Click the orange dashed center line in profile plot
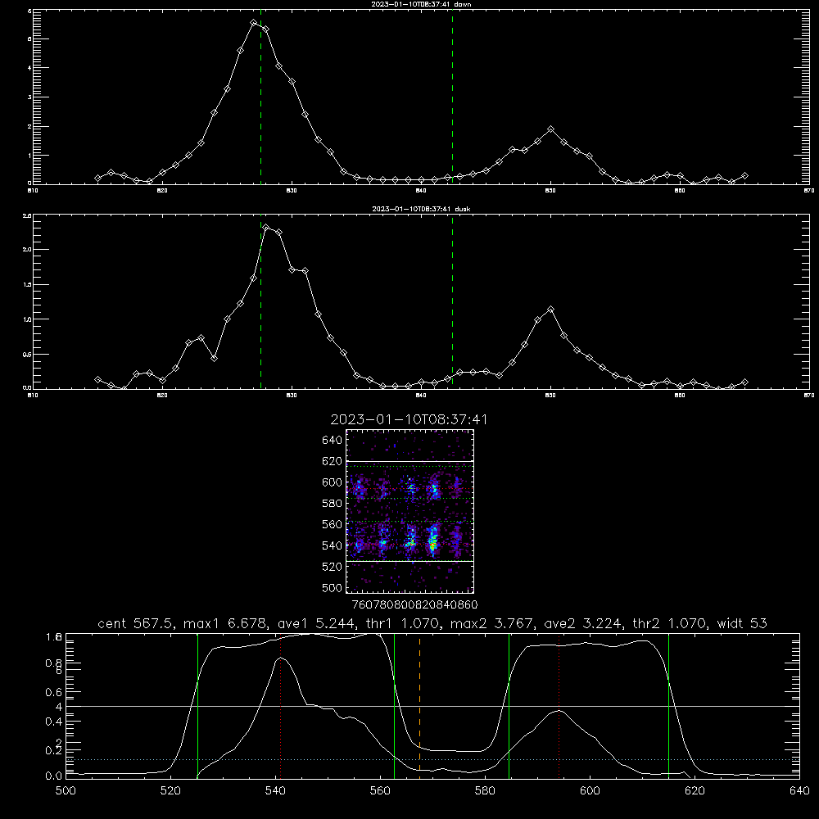This screenshot has width=819, height=819. [x=419, y=705]
